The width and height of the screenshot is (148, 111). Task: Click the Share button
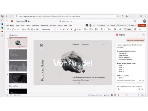point(142,25)
